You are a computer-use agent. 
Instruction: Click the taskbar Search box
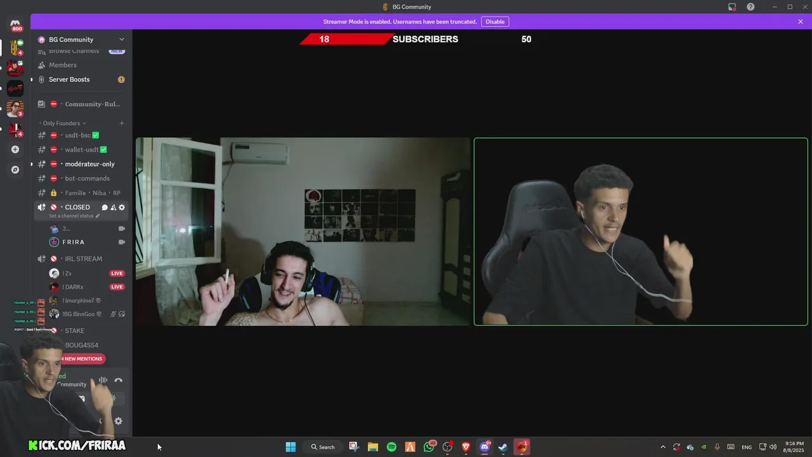pyautogui.click(x=324, y=447)
